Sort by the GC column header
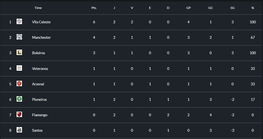The width and height of the screenshot is (263, 139). (211, 8)
